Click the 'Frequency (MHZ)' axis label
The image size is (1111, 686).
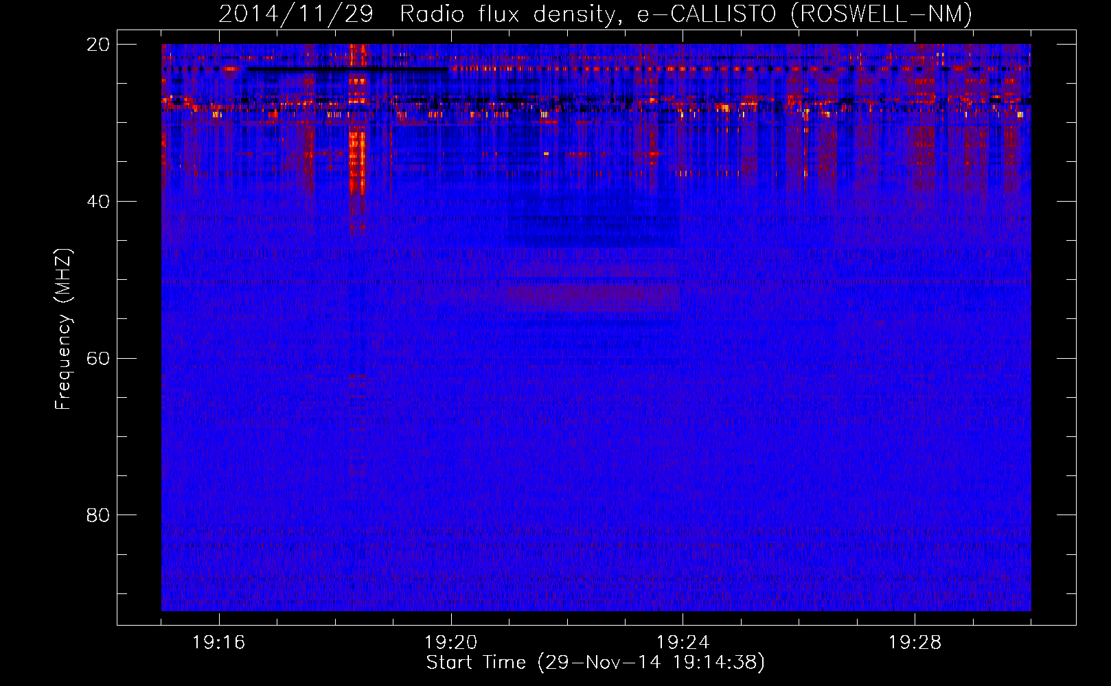pyautogui.click(x=63, y=329)
